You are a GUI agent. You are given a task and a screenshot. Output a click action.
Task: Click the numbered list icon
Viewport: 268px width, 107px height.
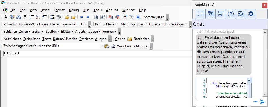32,17
